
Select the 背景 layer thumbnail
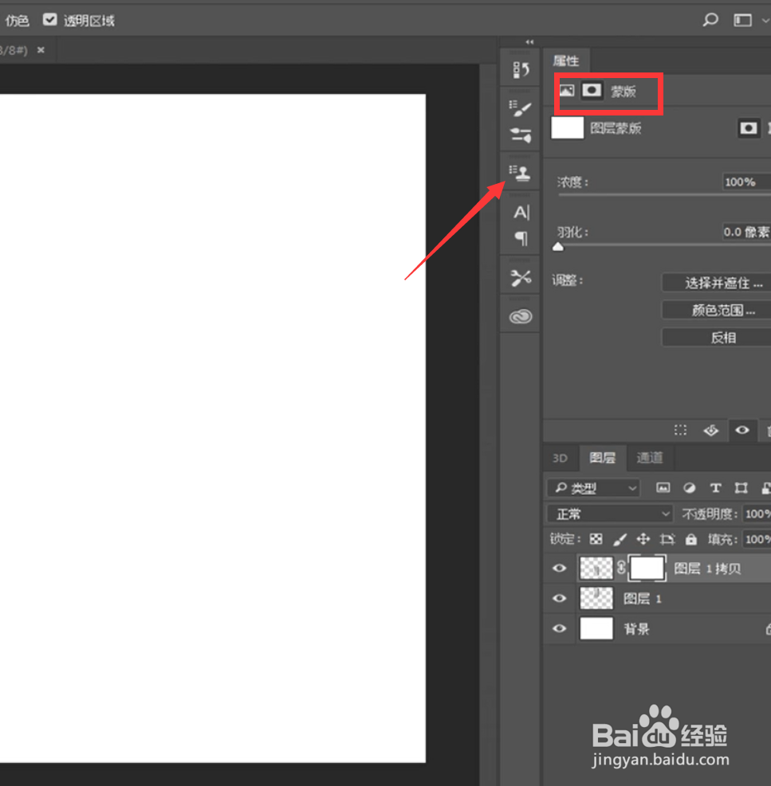click(596, 628)
